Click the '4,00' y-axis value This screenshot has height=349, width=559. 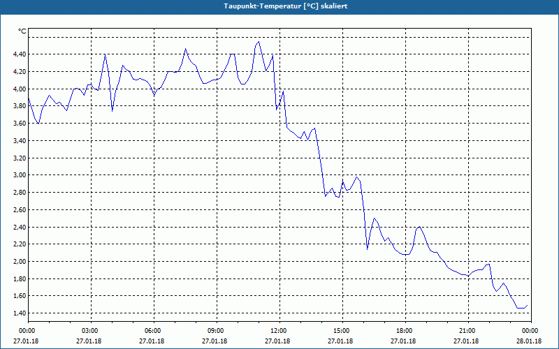click(19, 89)
